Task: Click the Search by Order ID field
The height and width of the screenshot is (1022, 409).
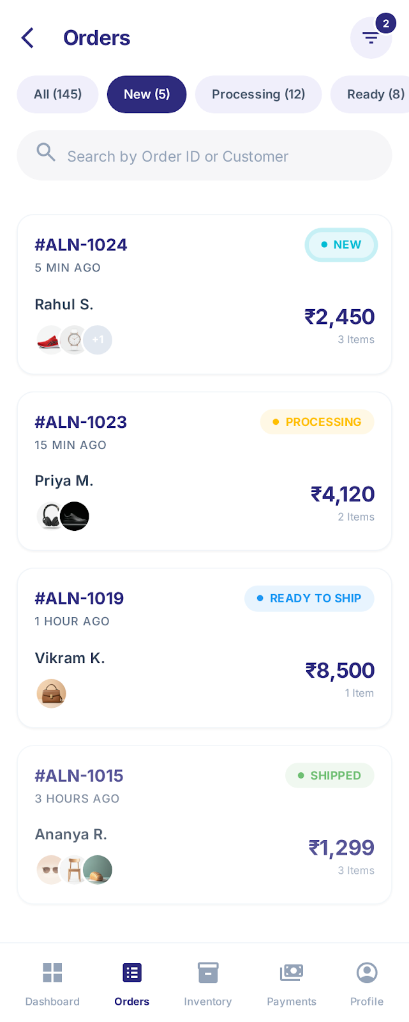Action: [204, 156]
